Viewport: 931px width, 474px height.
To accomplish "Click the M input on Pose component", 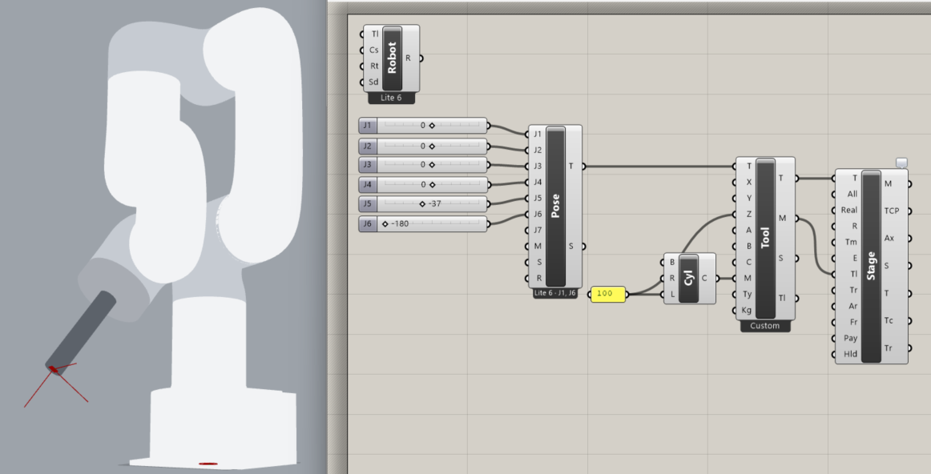I will coord(538,246).
